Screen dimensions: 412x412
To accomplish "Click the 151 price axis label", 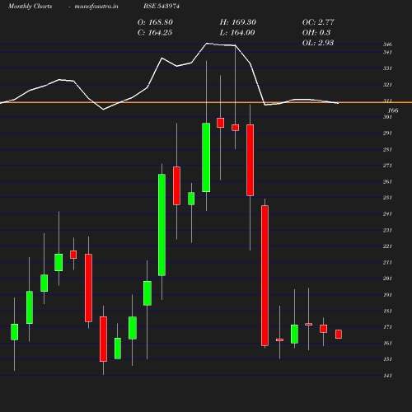I will pyautogui.click(x=387, y=359).
